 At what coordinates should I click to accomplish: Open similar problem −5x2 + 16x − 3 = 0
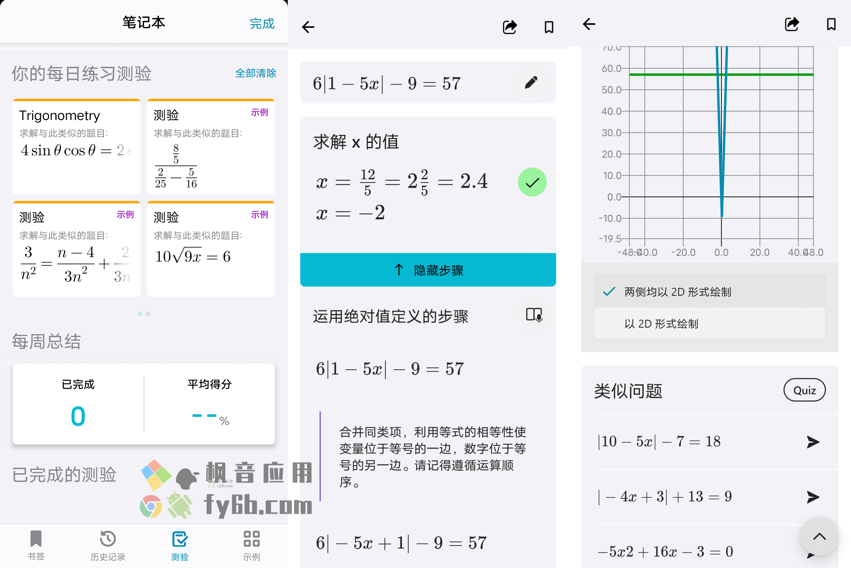tap(665, 552)
